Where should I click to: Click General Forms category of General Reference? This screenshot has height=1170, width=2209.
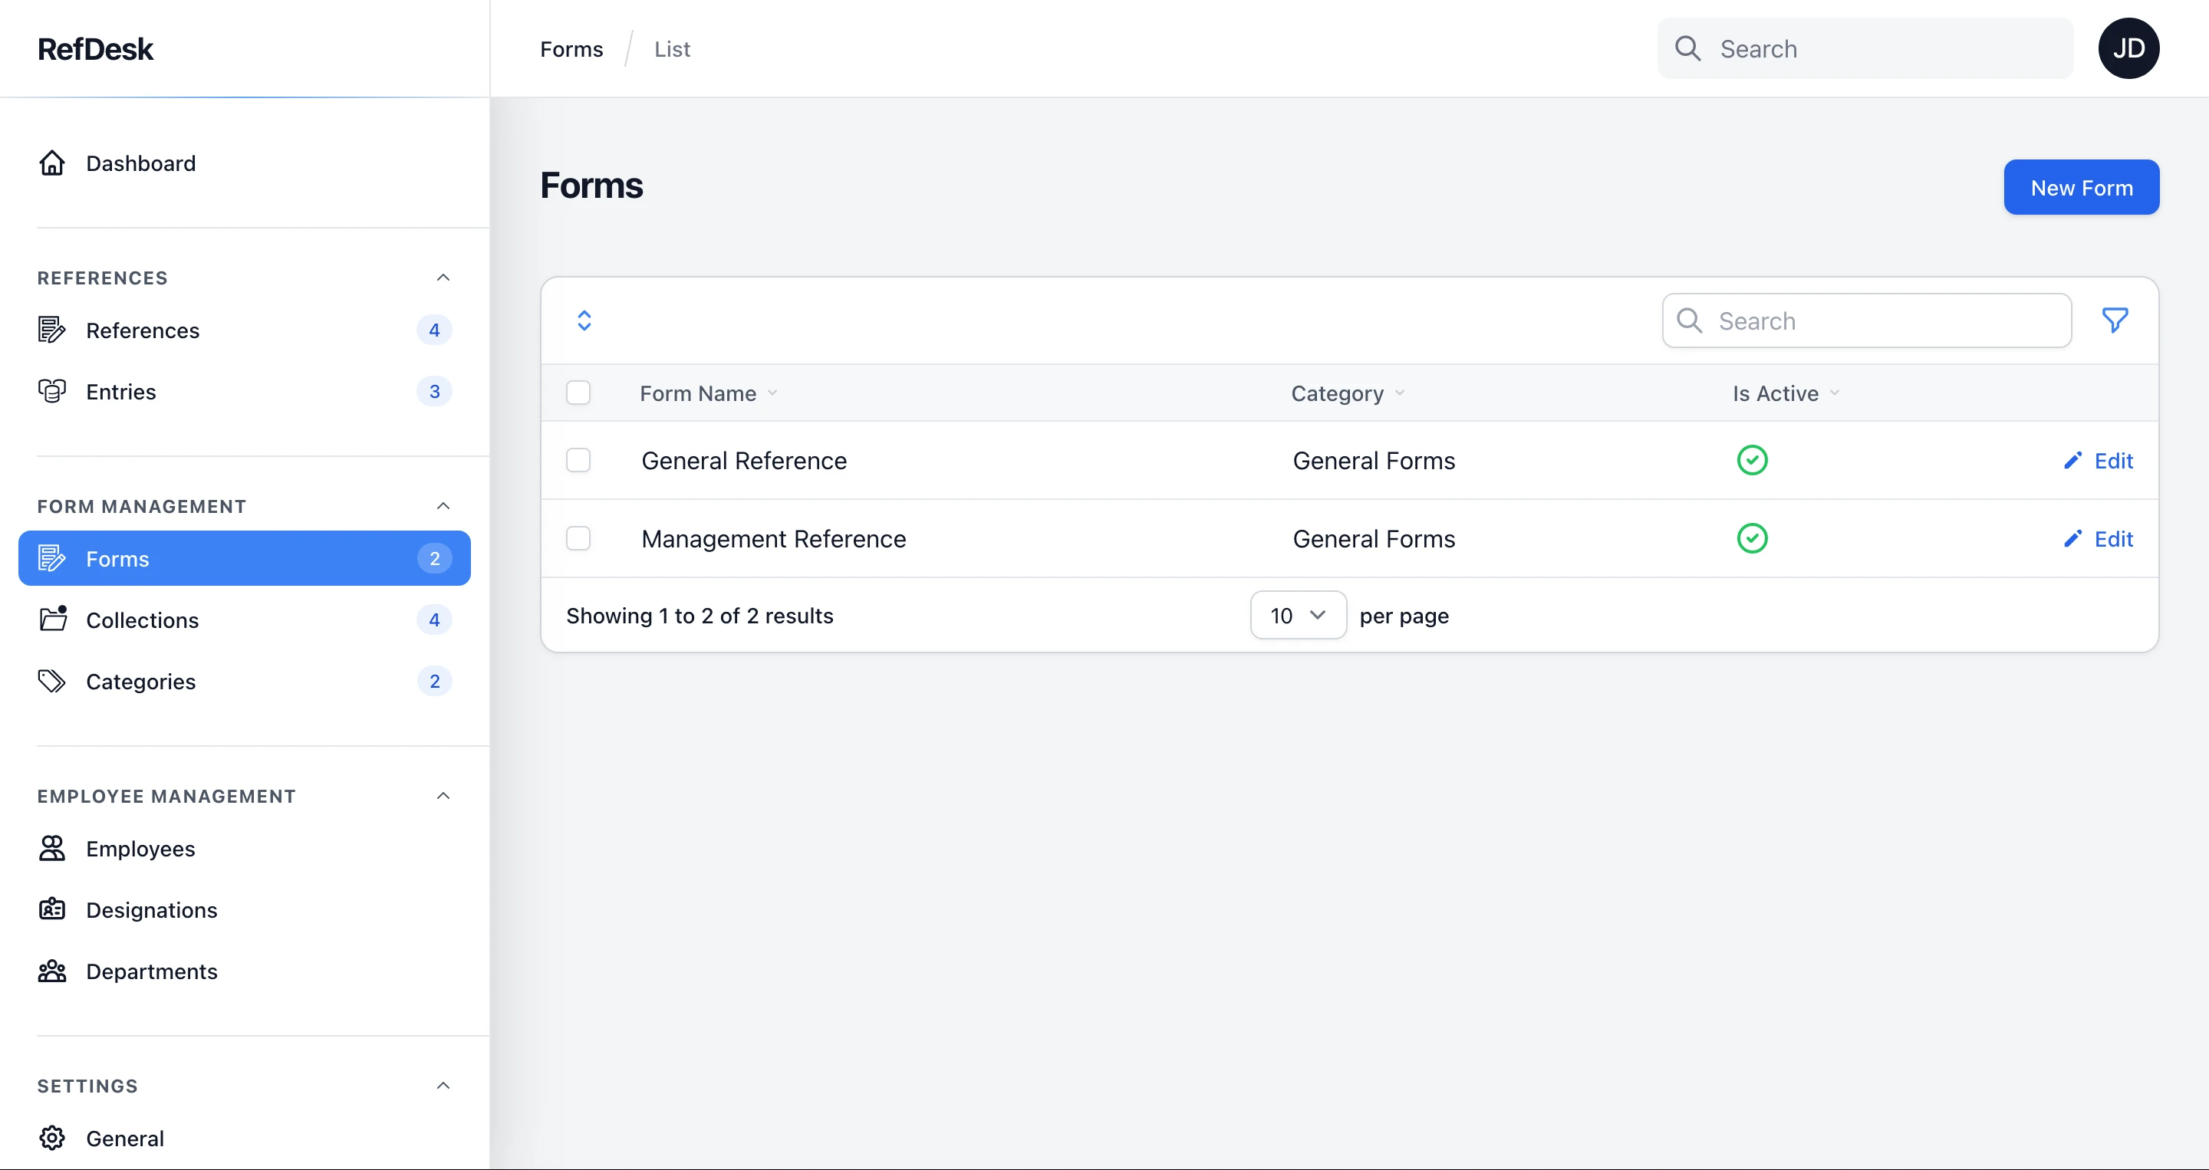(x=1374, y=461)
